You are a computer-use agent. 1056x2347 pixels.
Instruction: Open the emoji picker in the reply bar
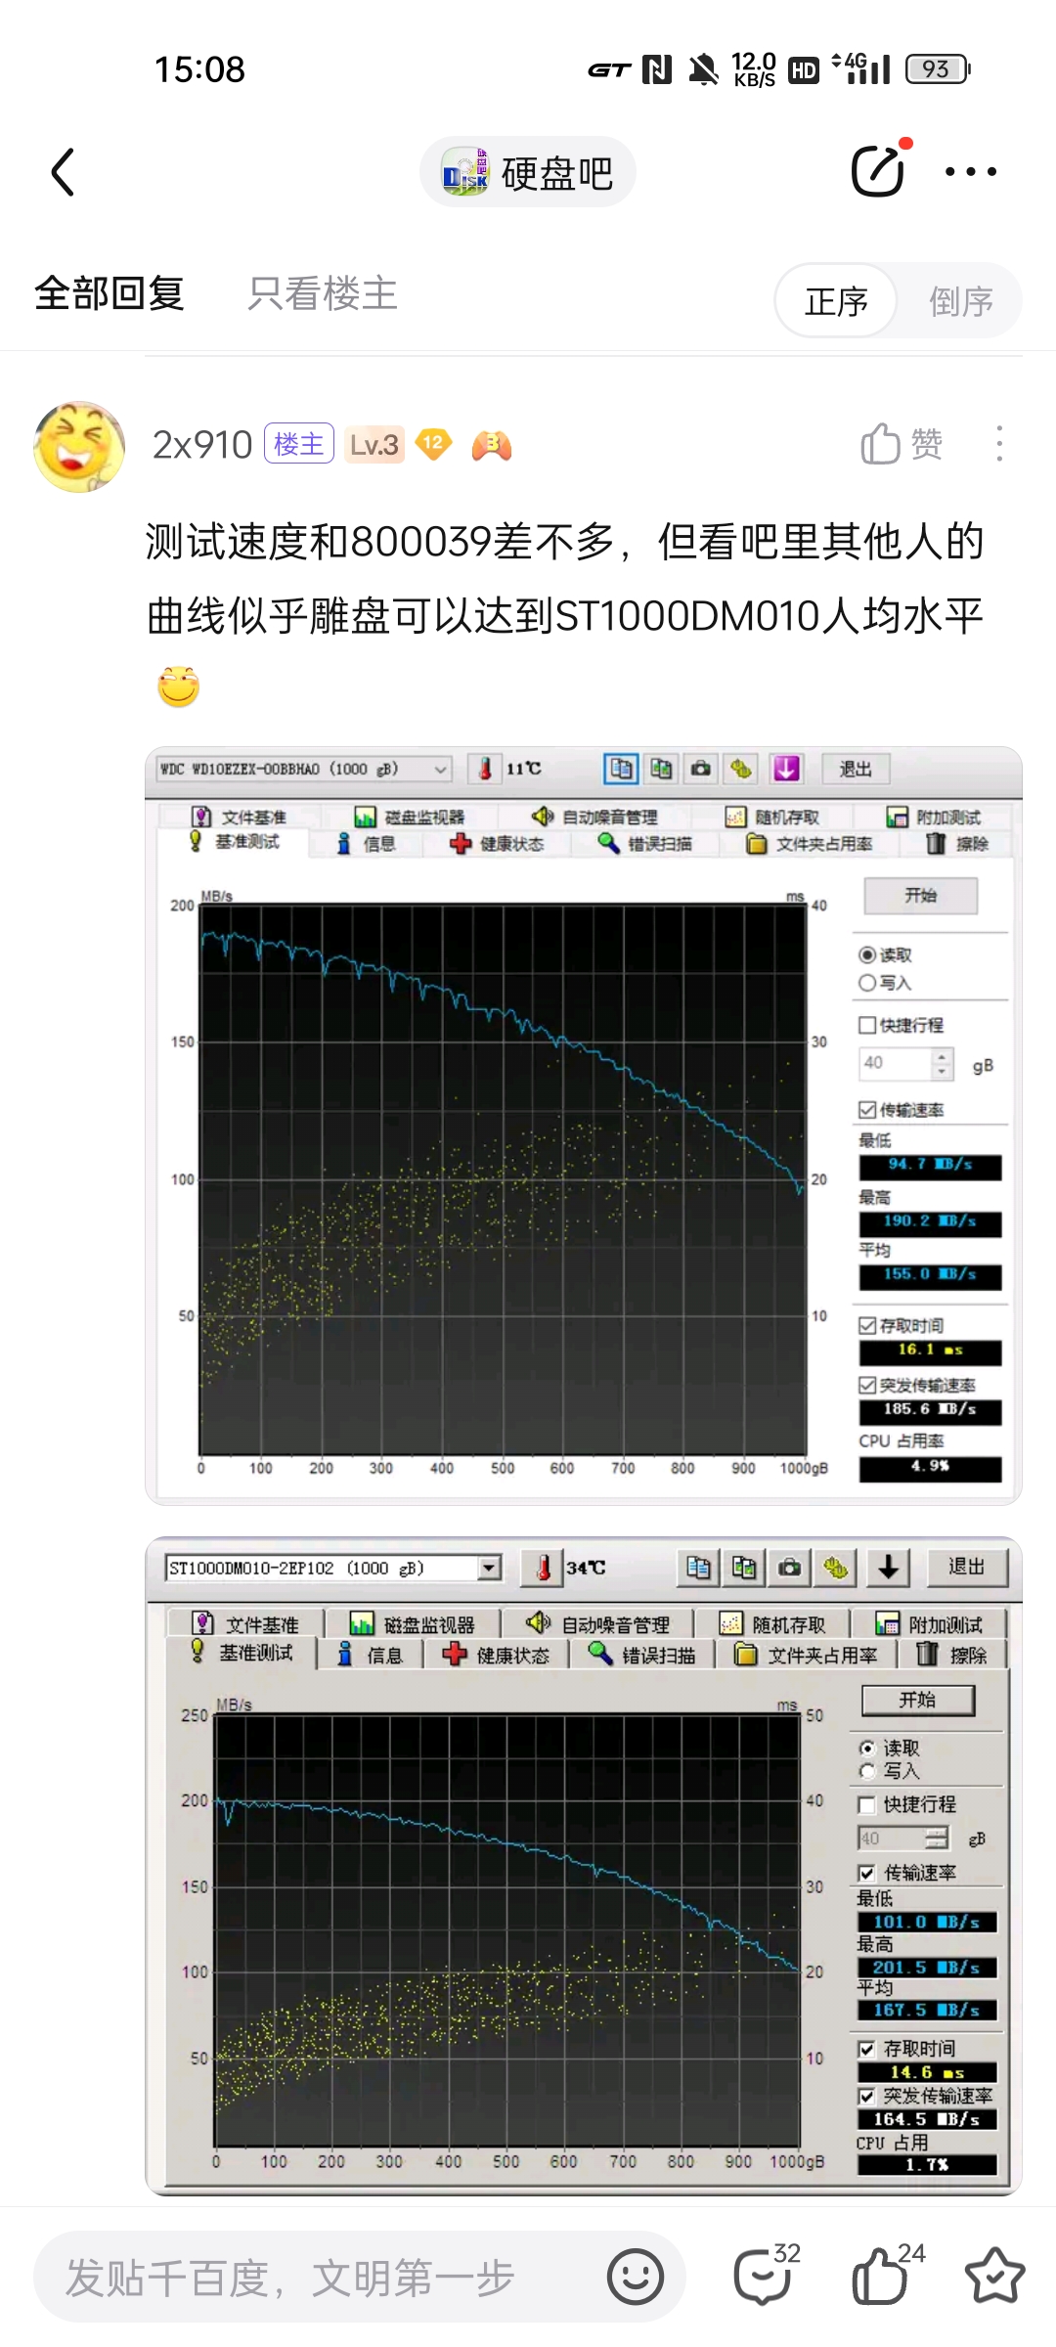(636, 2277)
